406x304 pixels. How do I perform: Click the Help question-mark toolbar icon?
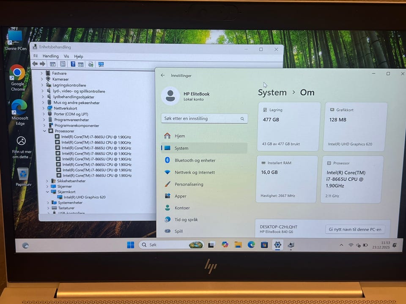(x=73, y=64)
